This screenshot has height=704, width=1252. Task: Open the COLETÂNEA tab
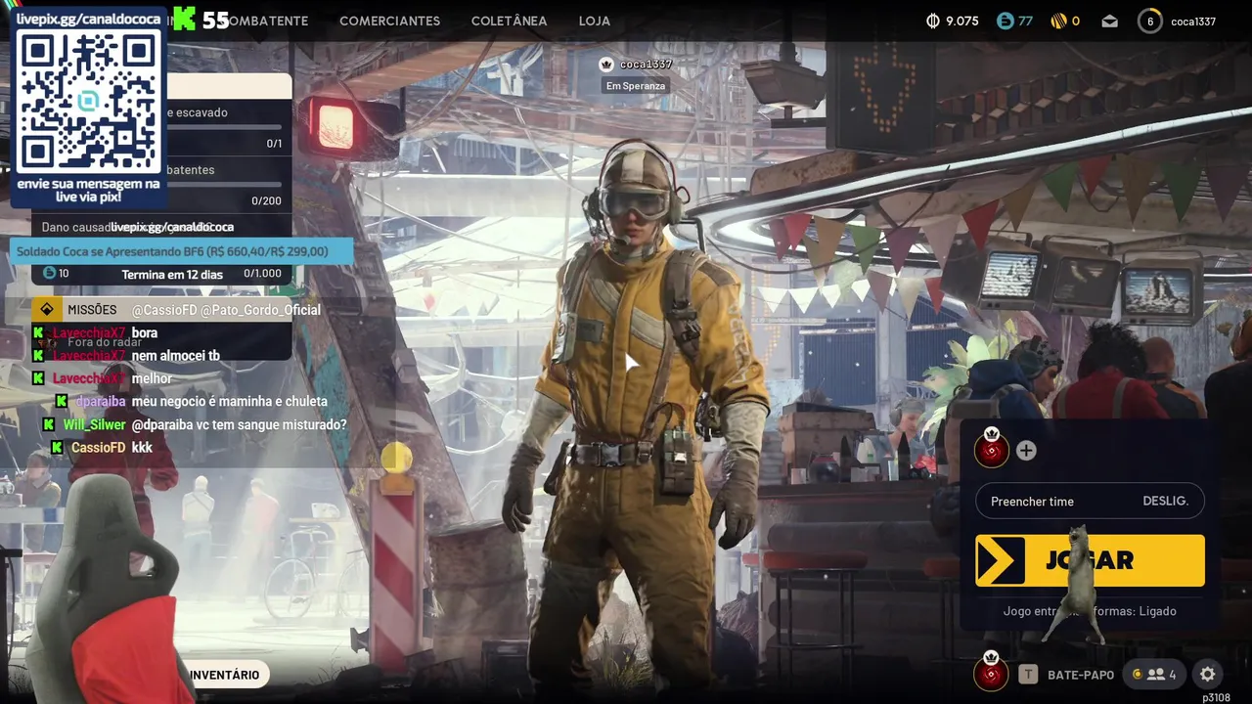point(509,21)
